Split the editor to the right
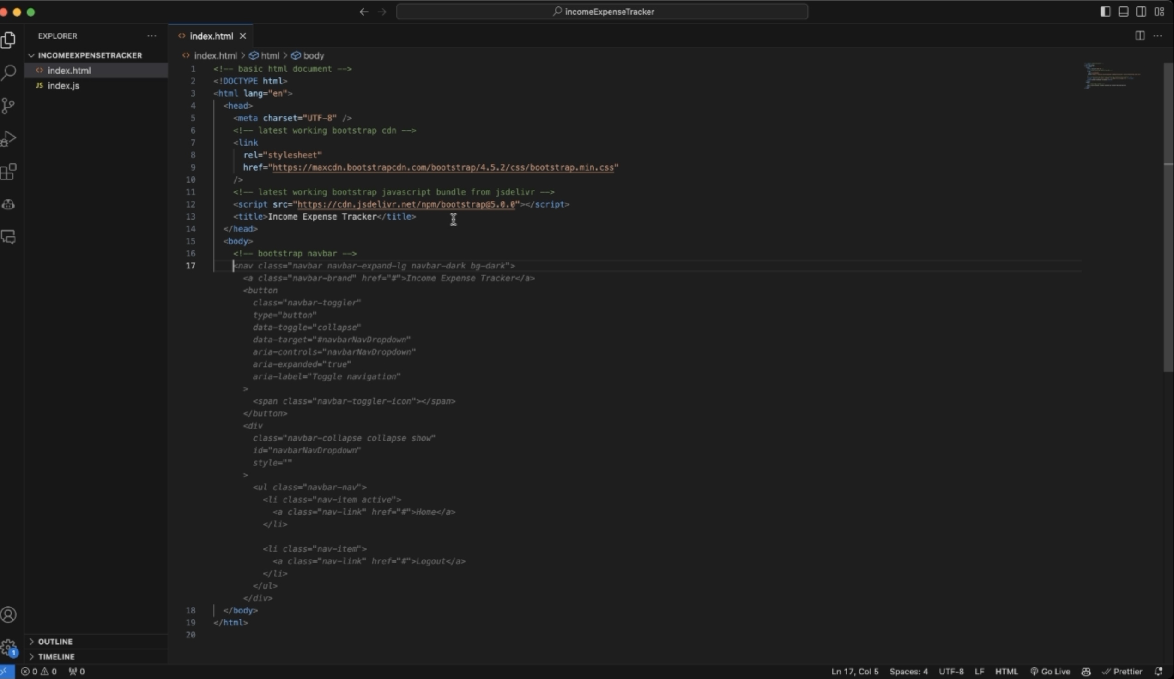The width and height of the screenshot is (1174, 679). [1139, 36]
